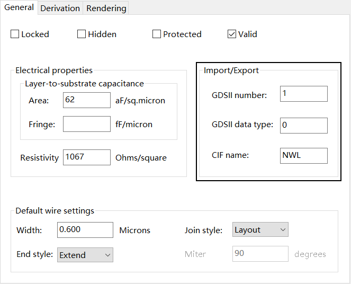Open the Rendering tab
The image size is (351, 284).
tap(106, 8)
